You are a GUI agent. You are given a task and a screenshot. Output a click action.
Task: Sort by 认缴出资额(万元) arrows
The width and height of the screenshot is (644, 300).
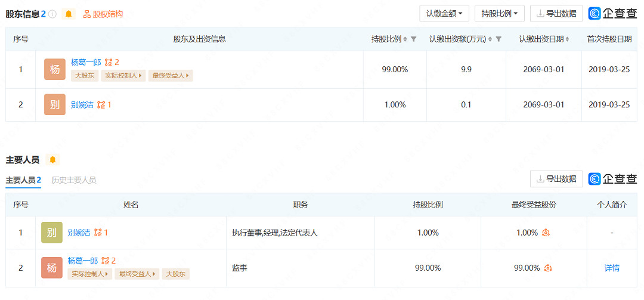[x=490, y=39]
